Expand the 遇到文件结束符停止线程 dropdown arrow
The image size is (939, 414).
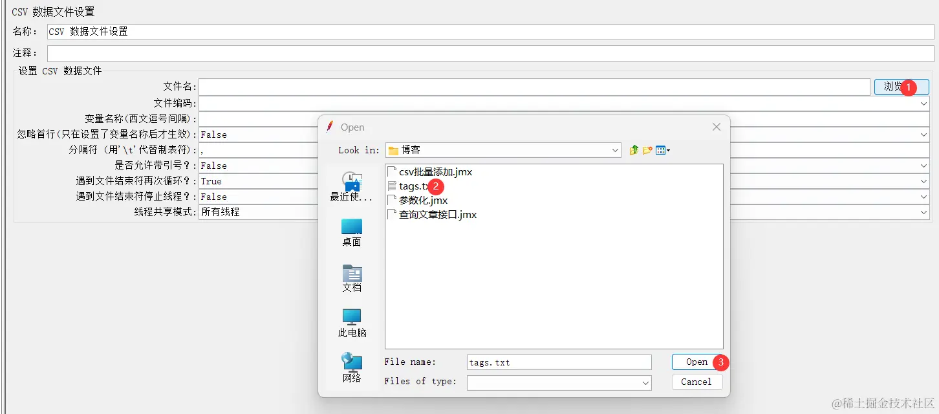923,197
